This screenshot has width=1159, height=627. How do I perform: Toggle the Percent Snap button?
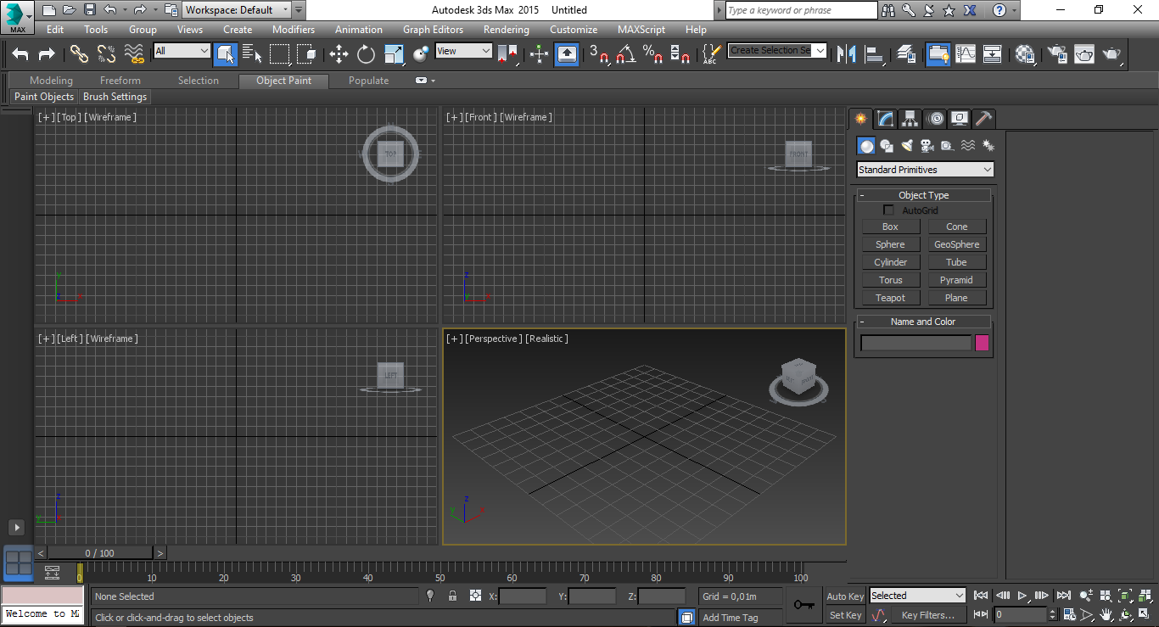[652, 54]
